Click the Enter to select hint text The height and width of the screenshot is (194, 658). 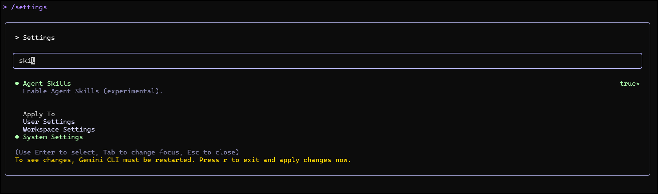[127, 152]
